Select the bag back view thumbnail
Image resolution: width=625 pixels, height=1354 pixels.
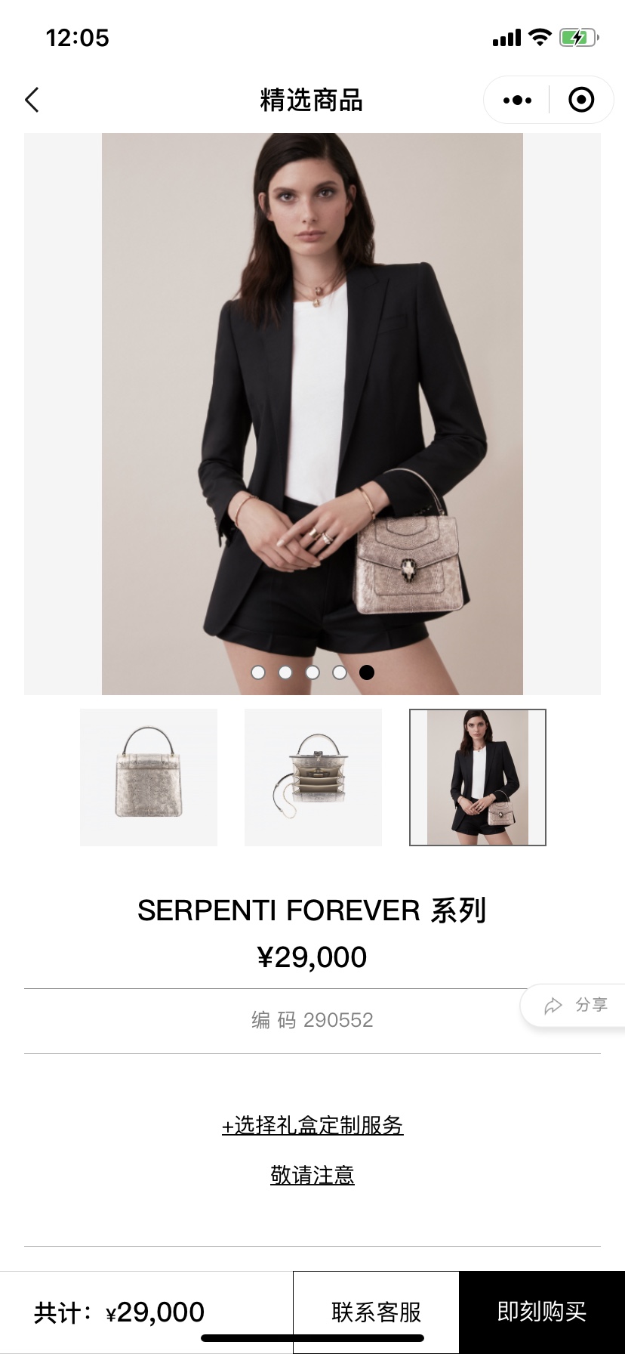pyautogui.click(x=149, y=777)
